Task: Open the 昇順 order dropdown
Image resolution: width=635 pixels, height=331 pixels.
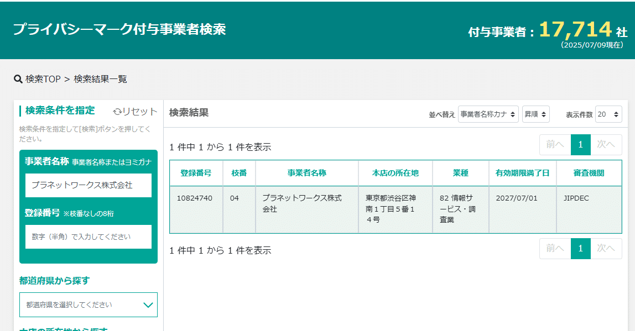Action: click(535, 114)
